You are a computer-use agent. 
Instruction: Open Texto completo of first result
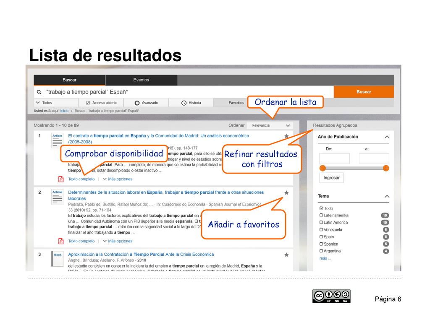[81, 179]
